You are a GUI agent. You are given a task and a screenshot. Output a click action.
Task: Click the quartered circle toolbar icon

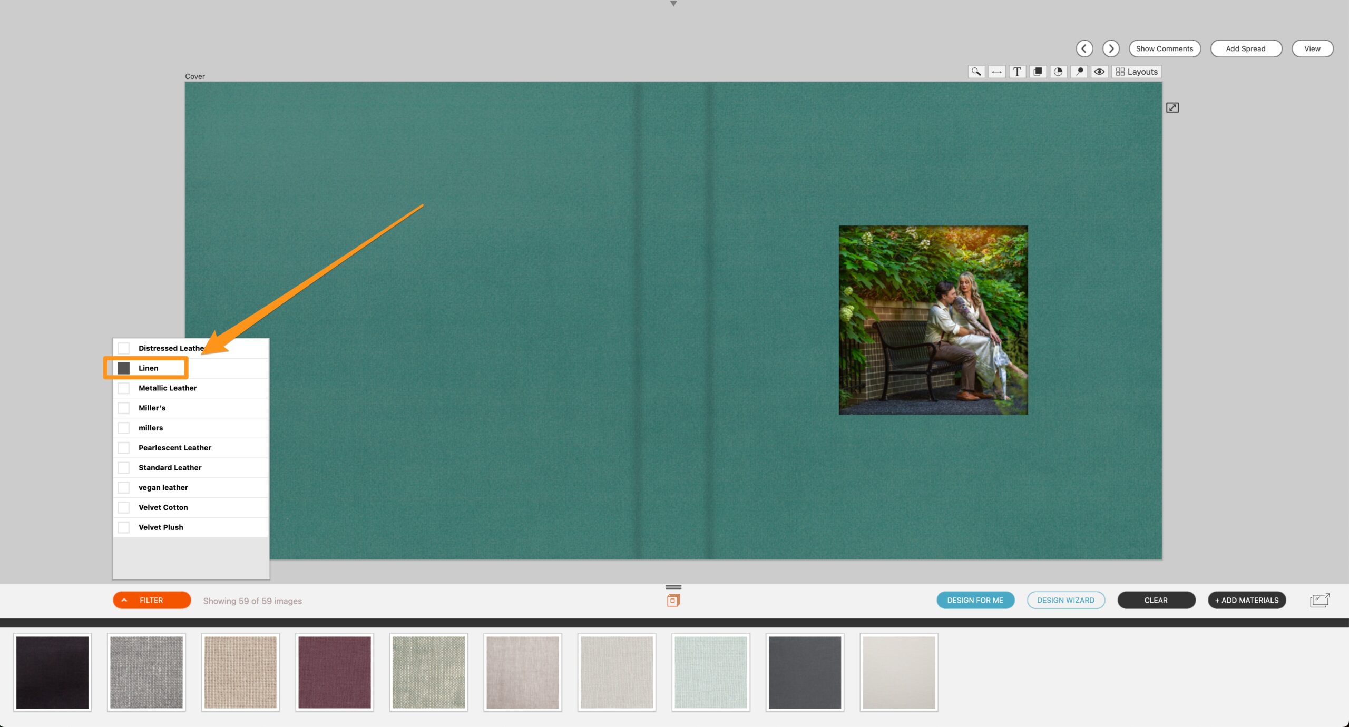click(x=1058, y=72)
